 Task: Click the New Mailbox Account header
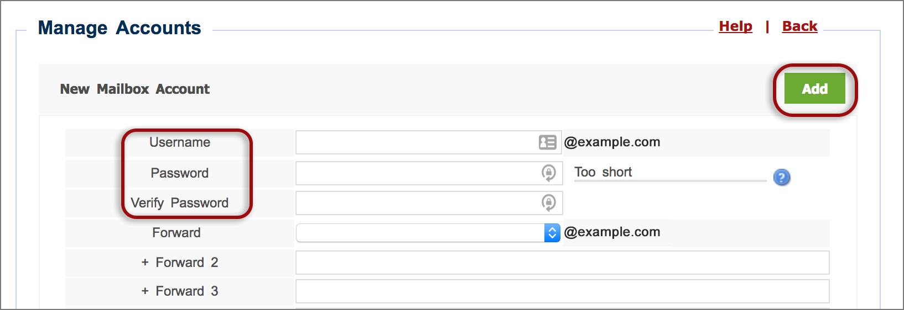135,89
